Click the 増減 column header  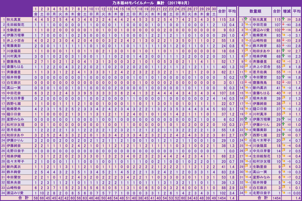coord(286,11)
